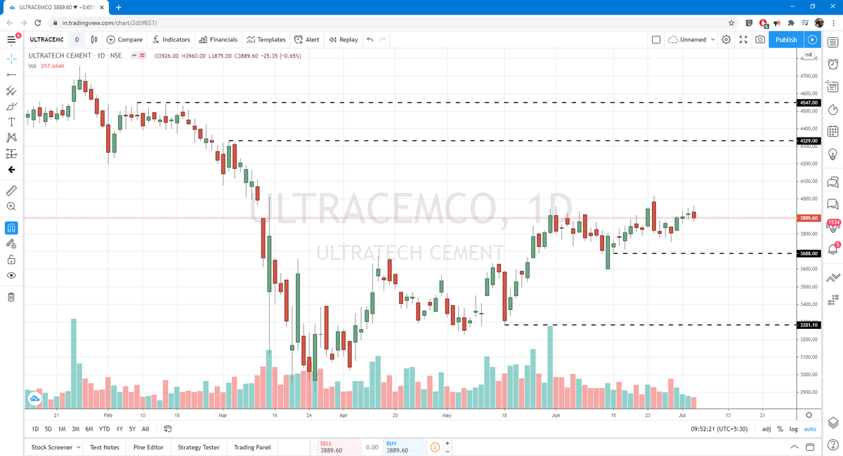Screen dimensions: 843x456
Task: Click the go to date icon
Action: click(x=168, y=429)
